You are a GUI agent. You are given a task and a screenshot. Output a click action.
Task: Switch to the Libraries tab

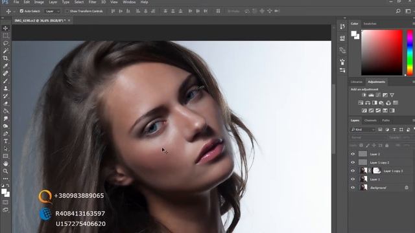[x=357, y=82]
